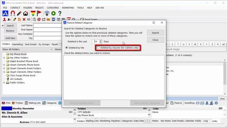The width and height of the screenshot is (228, 128).
Task: Click the Search button in main window
Action: click(x=10, y=26)
